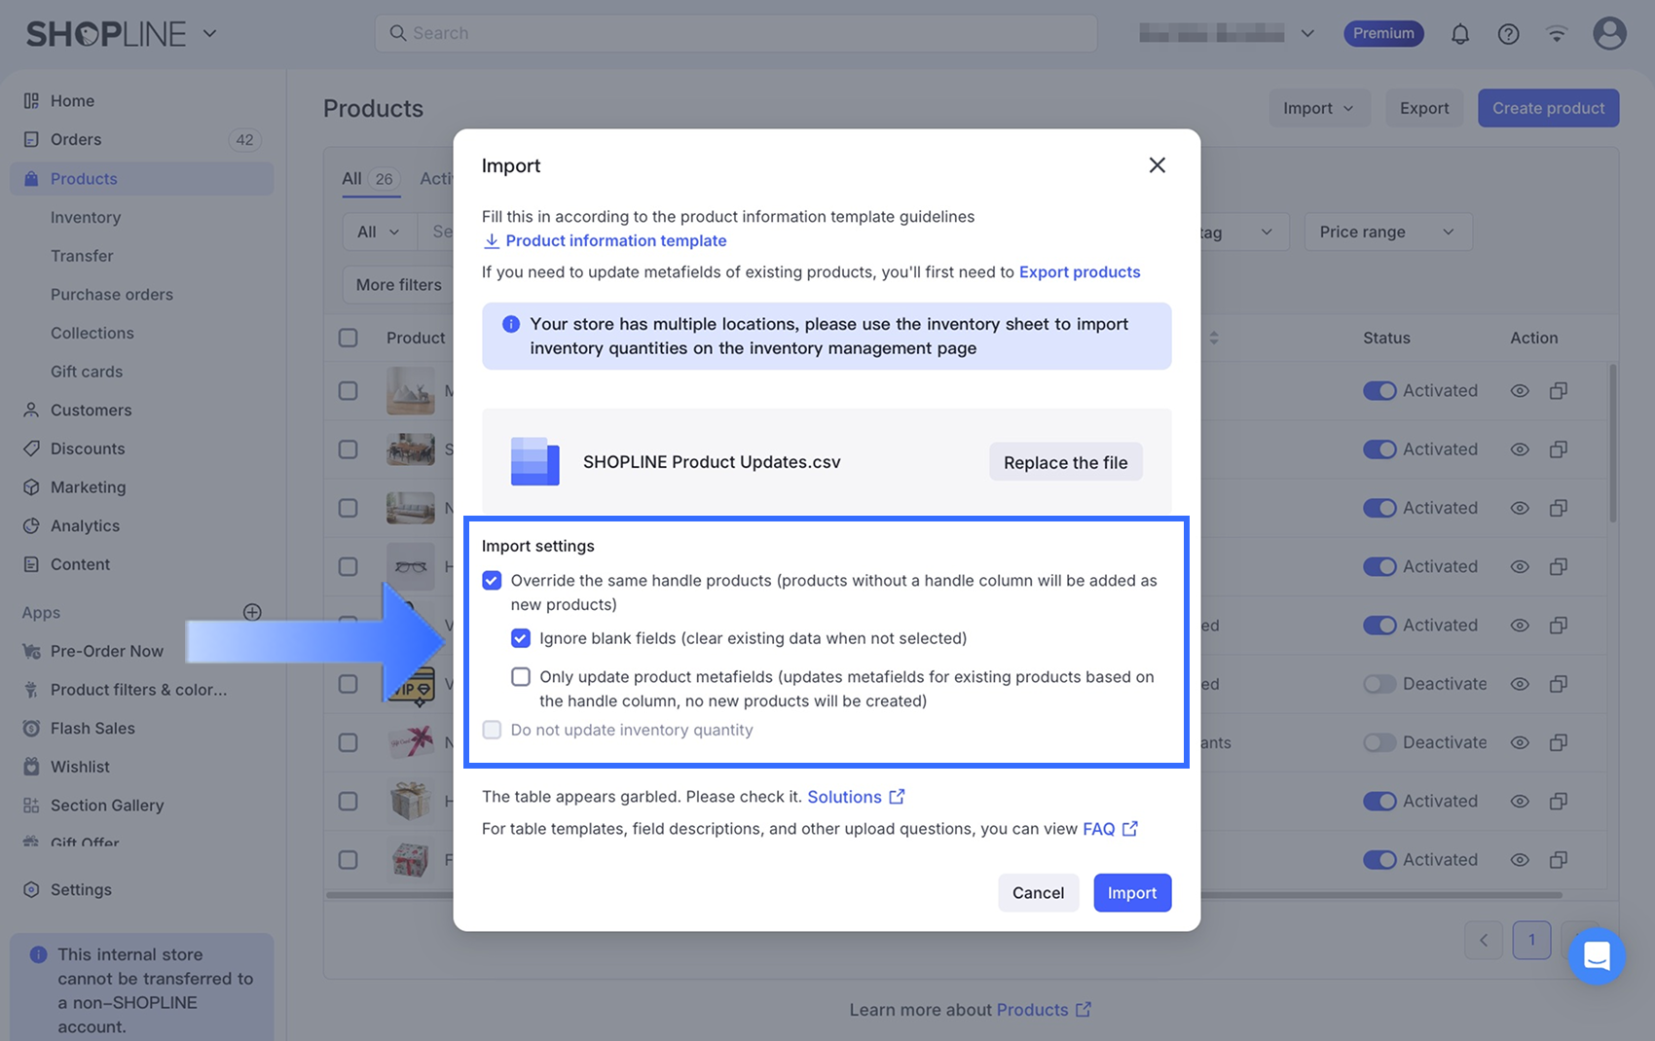The image size is (1655, 1041).
Task: Check Do not update inventory quantity
Action: [492, 730]
